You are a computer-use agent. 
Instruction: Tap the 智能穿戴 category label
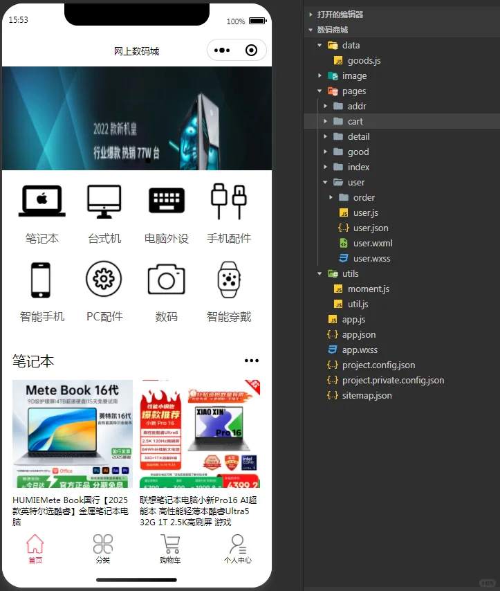pos(229,317)
